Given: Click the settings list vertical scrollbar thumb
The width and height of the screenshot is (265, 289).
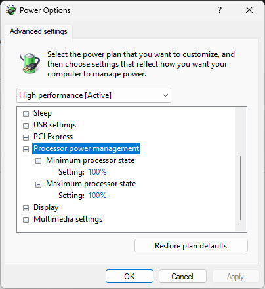Looking at the screenshot, I should point(241,188).
